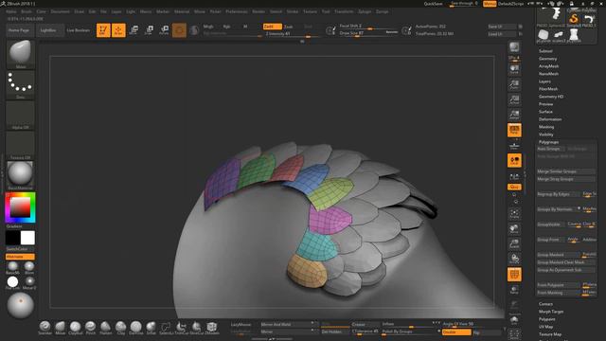
Task: Expand the Deformation panel
Action: pyautogui.click(x=550, y=119)
